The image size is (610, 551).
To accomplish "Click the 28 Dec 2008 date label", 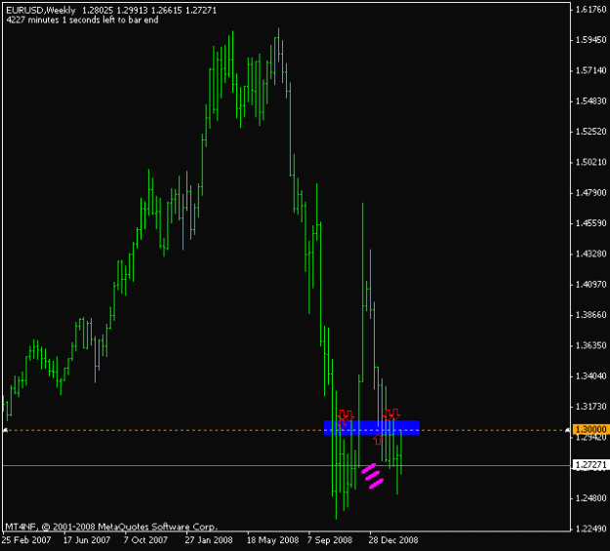I will click(393, 540).
